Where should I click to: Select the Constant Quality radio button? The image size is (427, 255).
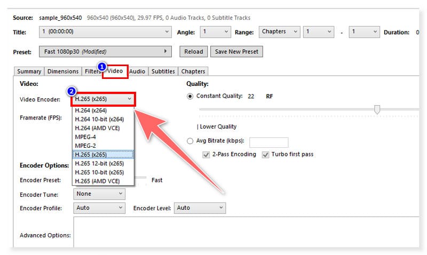[190, 96]
